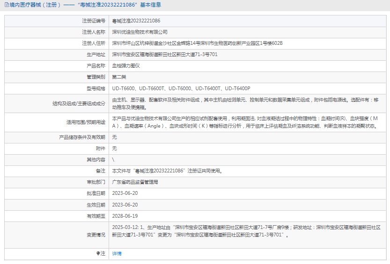Click registration number 粤械注准20232221086 value
Viewport: 390px width, 264px height.
136,21
